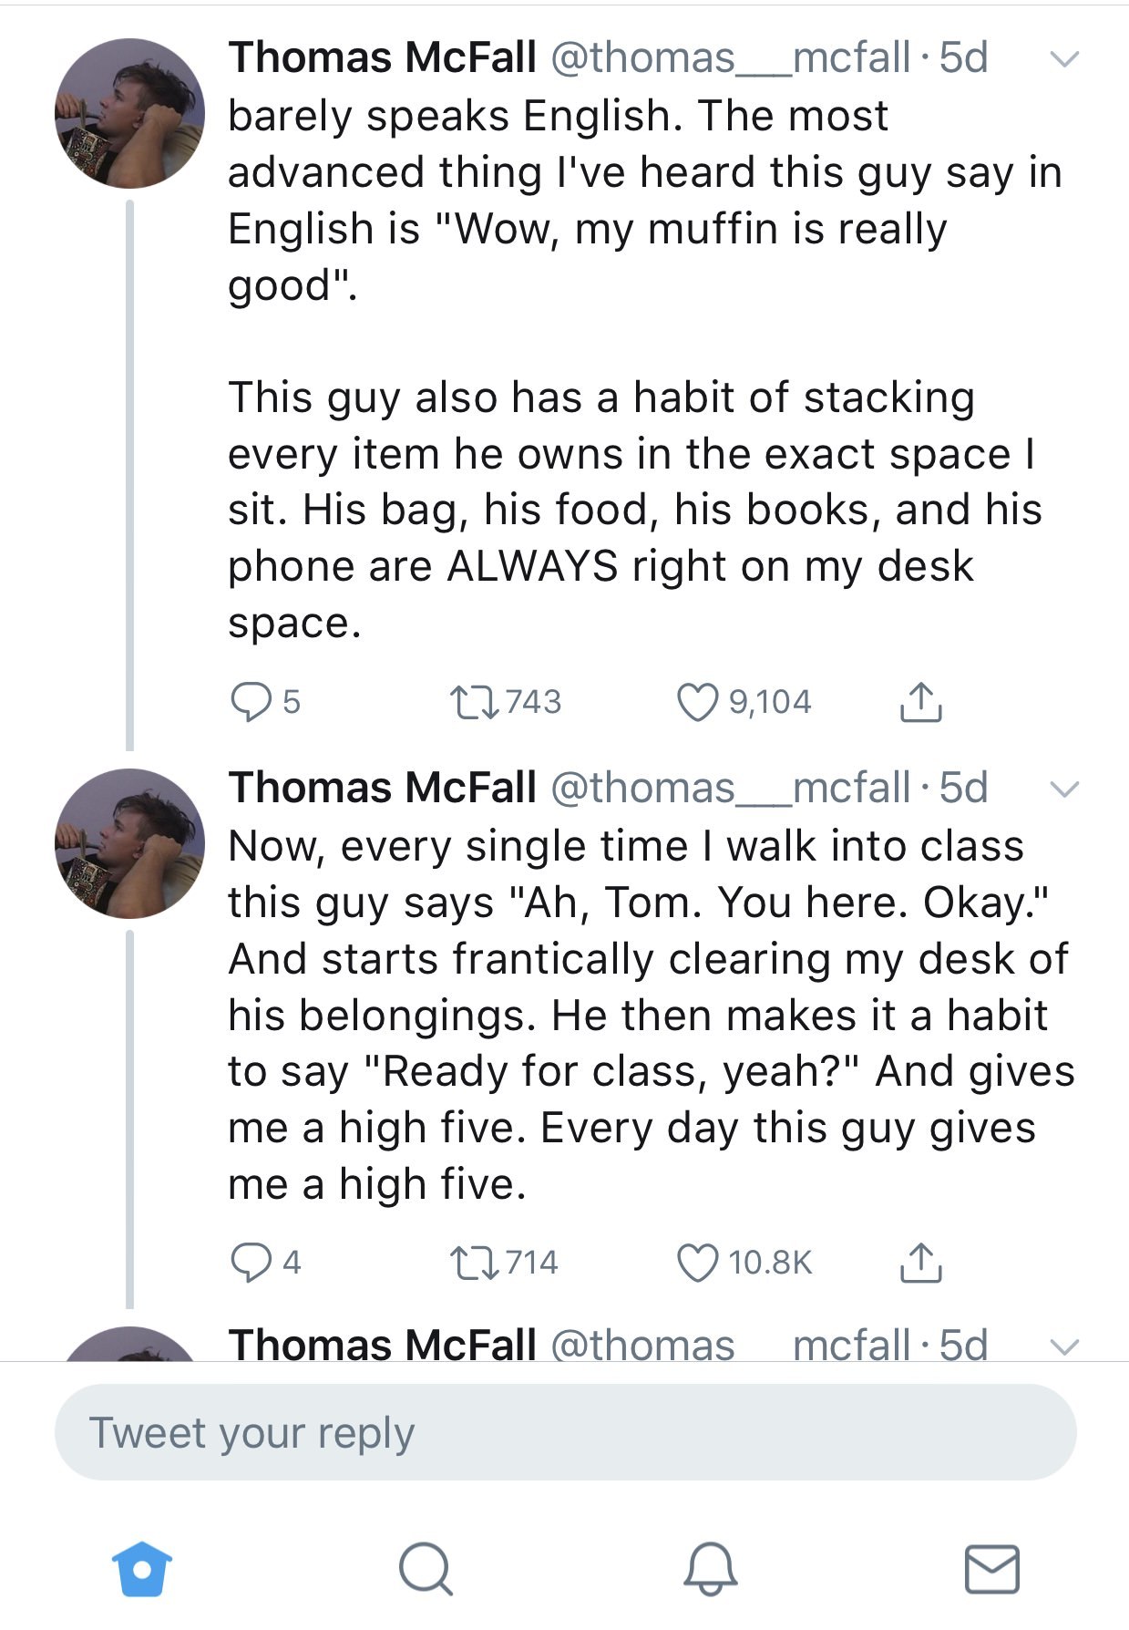This screenshot has width=1129, height=1630.
Task: Open the Messages envelope tab
Action: coord(991,1569)
